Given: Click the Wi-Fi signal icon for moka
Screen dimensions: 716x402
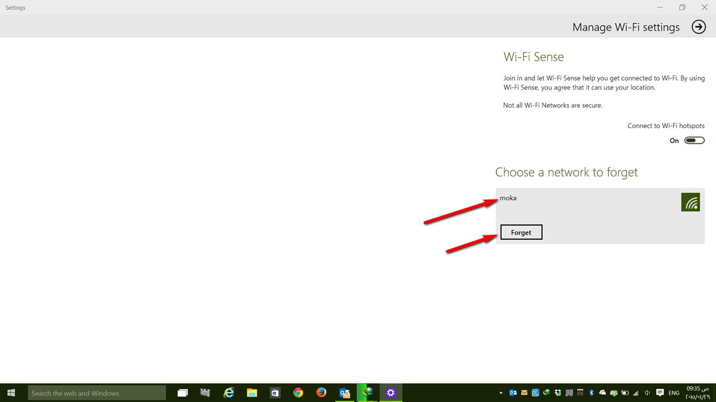Looking at the screenshot, I should click(690, 202).
